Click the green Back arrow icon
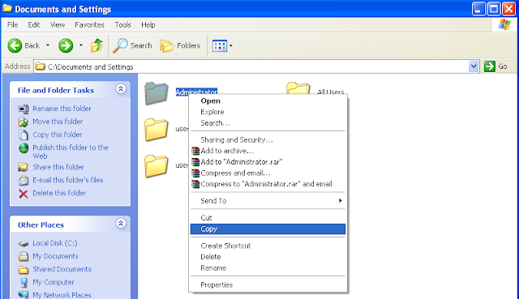Screen dimensions: 519x299 coord(15,45)
